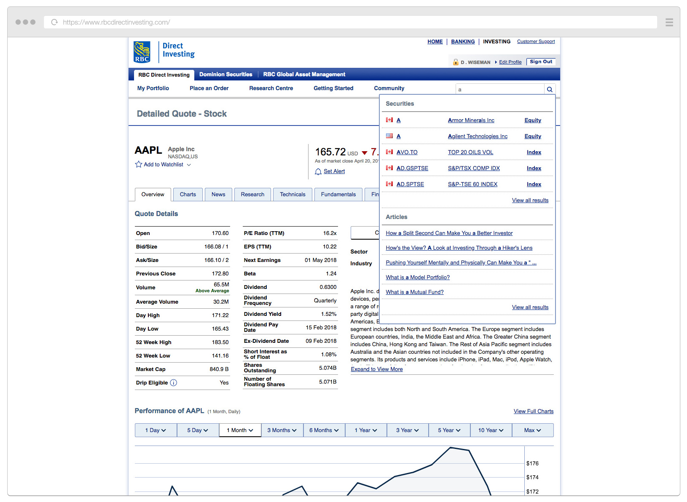This screenshot has height=502, width=687.
Task: Click Expand to View More link
Action: pos(377,369)
